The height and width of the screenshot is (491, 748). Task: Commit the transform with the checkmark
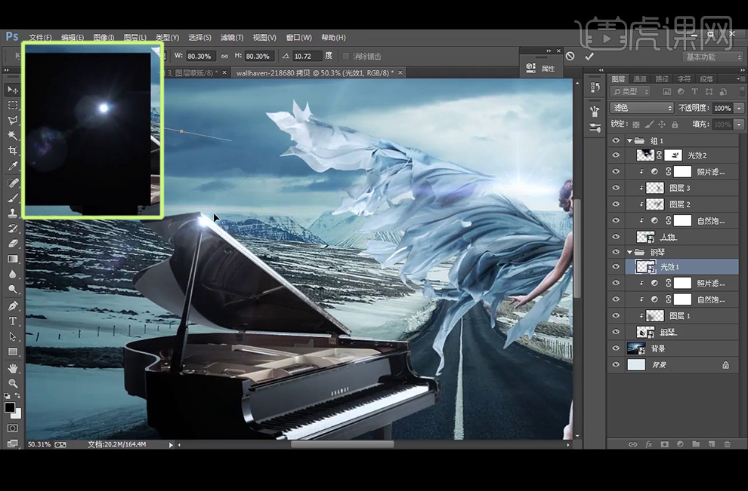click(x=589, y=56)
